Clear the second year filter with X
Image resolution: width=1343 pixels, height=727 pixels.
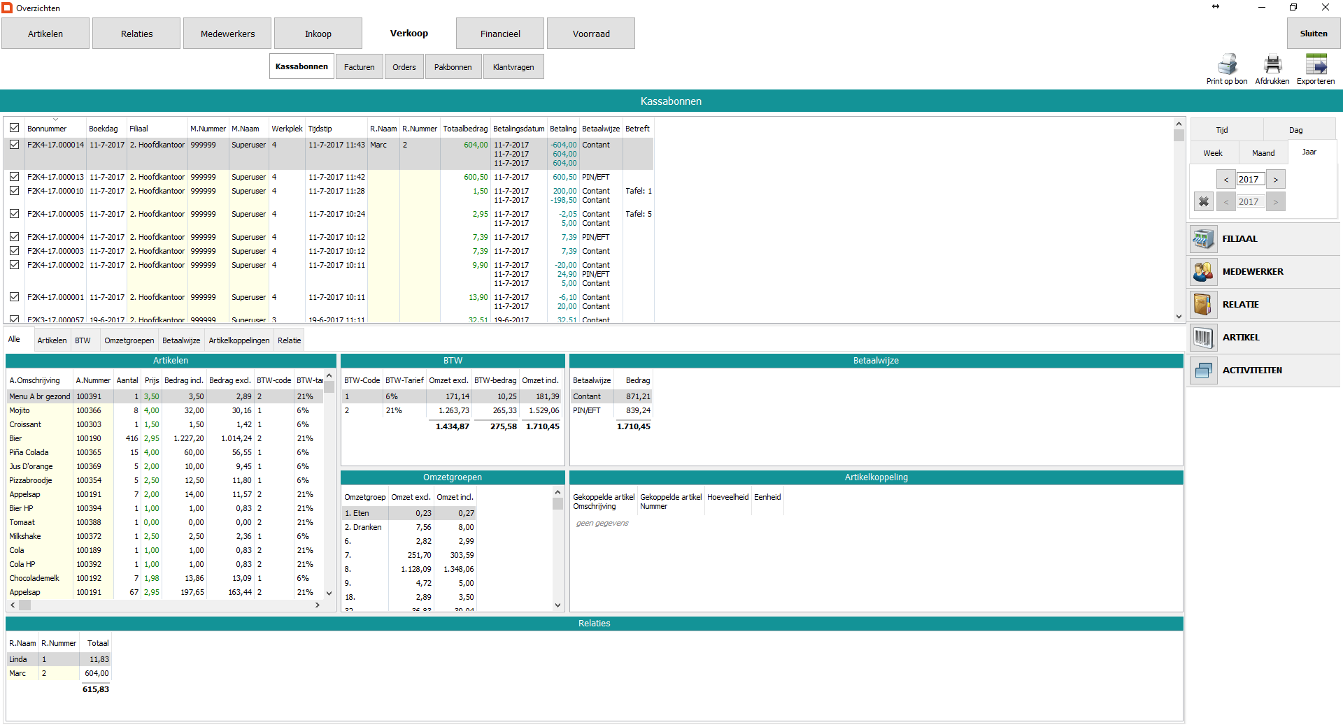coord(1203,201)
